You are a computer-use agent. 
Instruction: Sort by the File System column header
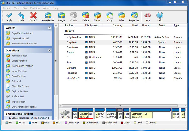[x=93, y=25]
